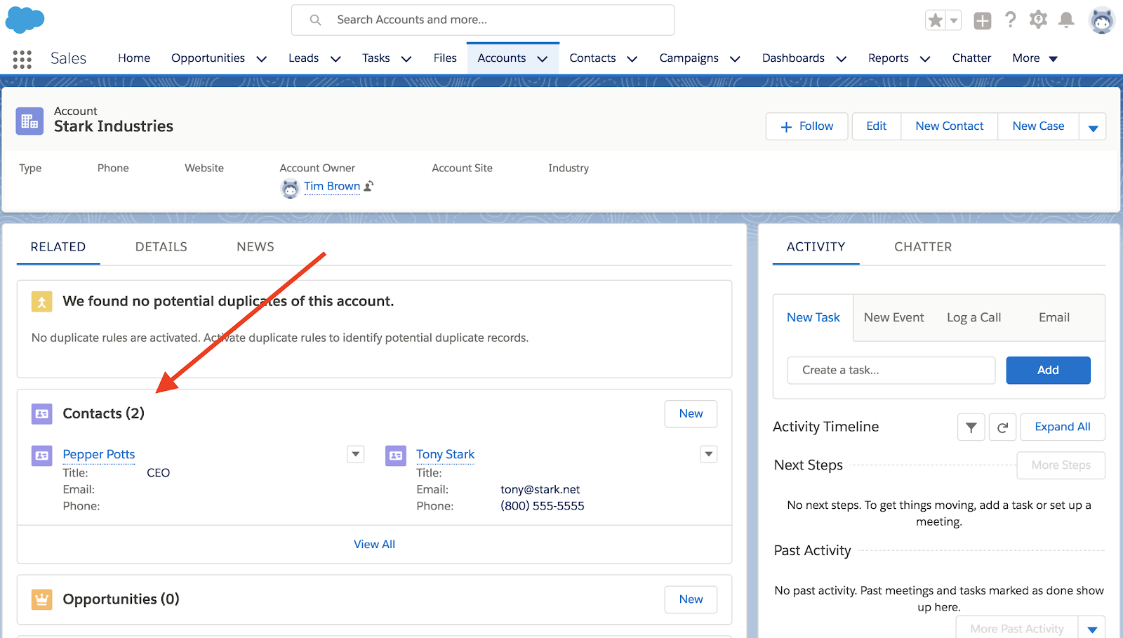
Task: Follow the Stark Industries account
Action: 806,126
